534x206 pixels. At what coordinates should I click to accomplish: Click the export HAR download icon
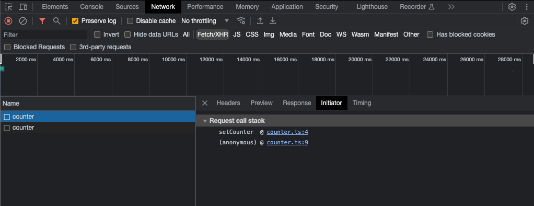click(272, 21)
